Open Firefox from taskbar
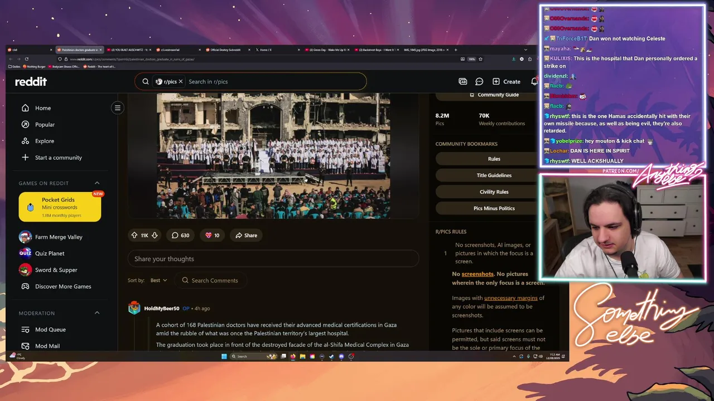The image size is (714, 401). click(293, 356)
